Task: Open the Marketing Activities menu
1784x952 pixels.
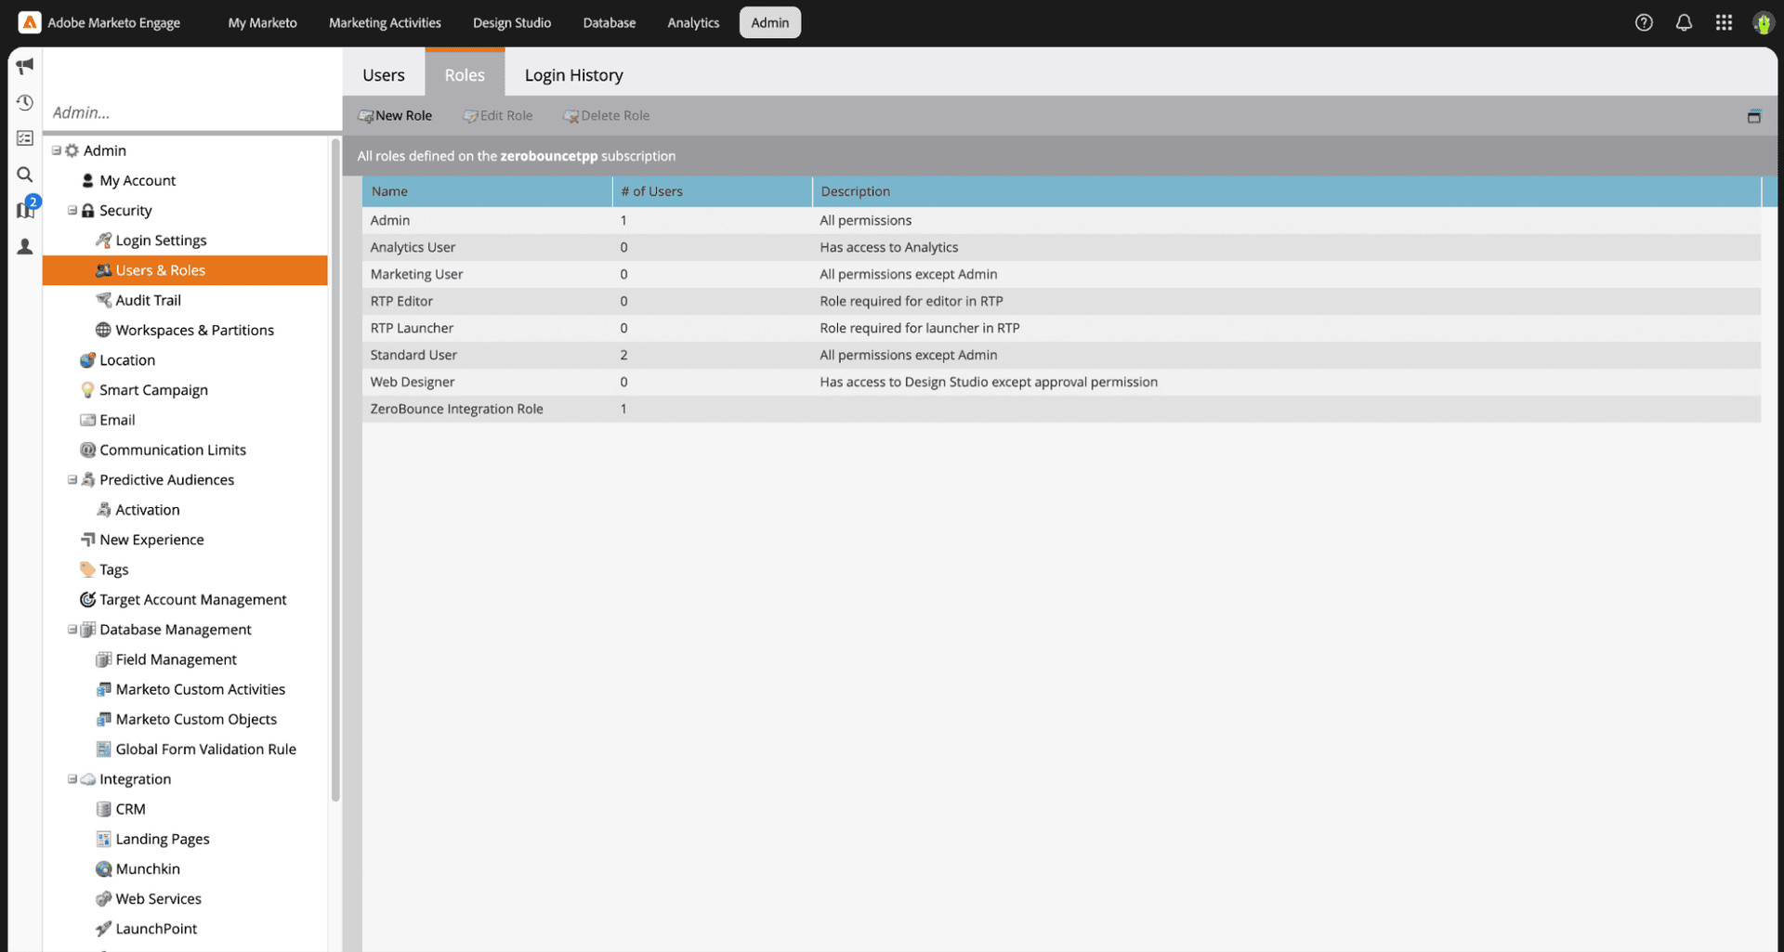Action: (x=385, y=22)
